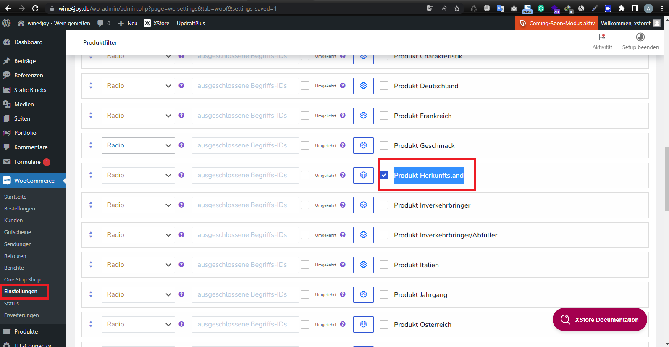Bookmark this page with the star icon

click(457, 8)
